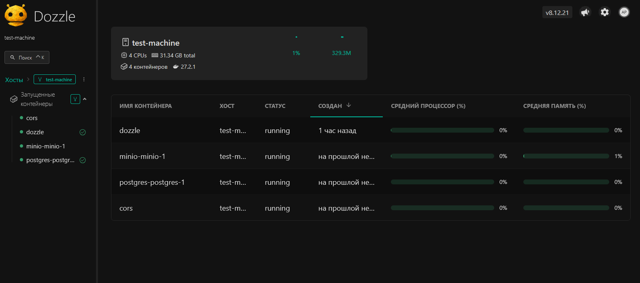Image resolution: width=640 pixels, height=283 pixels.
Task: Sort by СТАТУС column
Action: (x=275, y=106)
